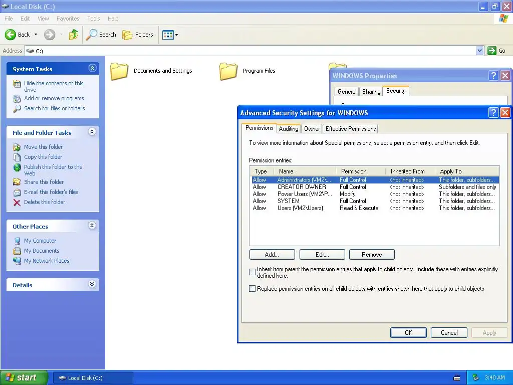This screenshot has width=513, height=385.
Task: Click the Remove button
Action: (x=372, y=254)
